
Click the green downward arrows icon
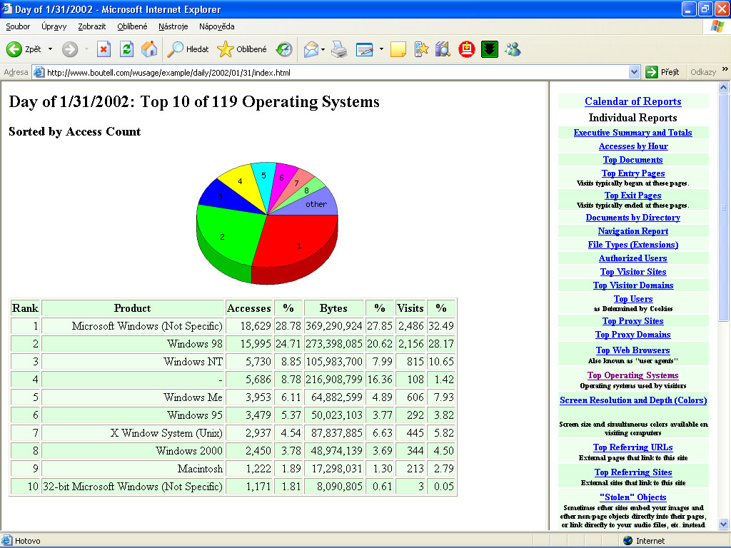click(489, 49)
